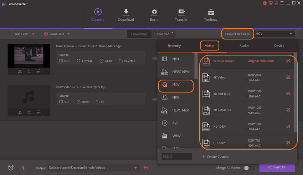The height and width of the screenshot is (175, 303).
Task: Click the preset list scrollbar
Action: 295,92
